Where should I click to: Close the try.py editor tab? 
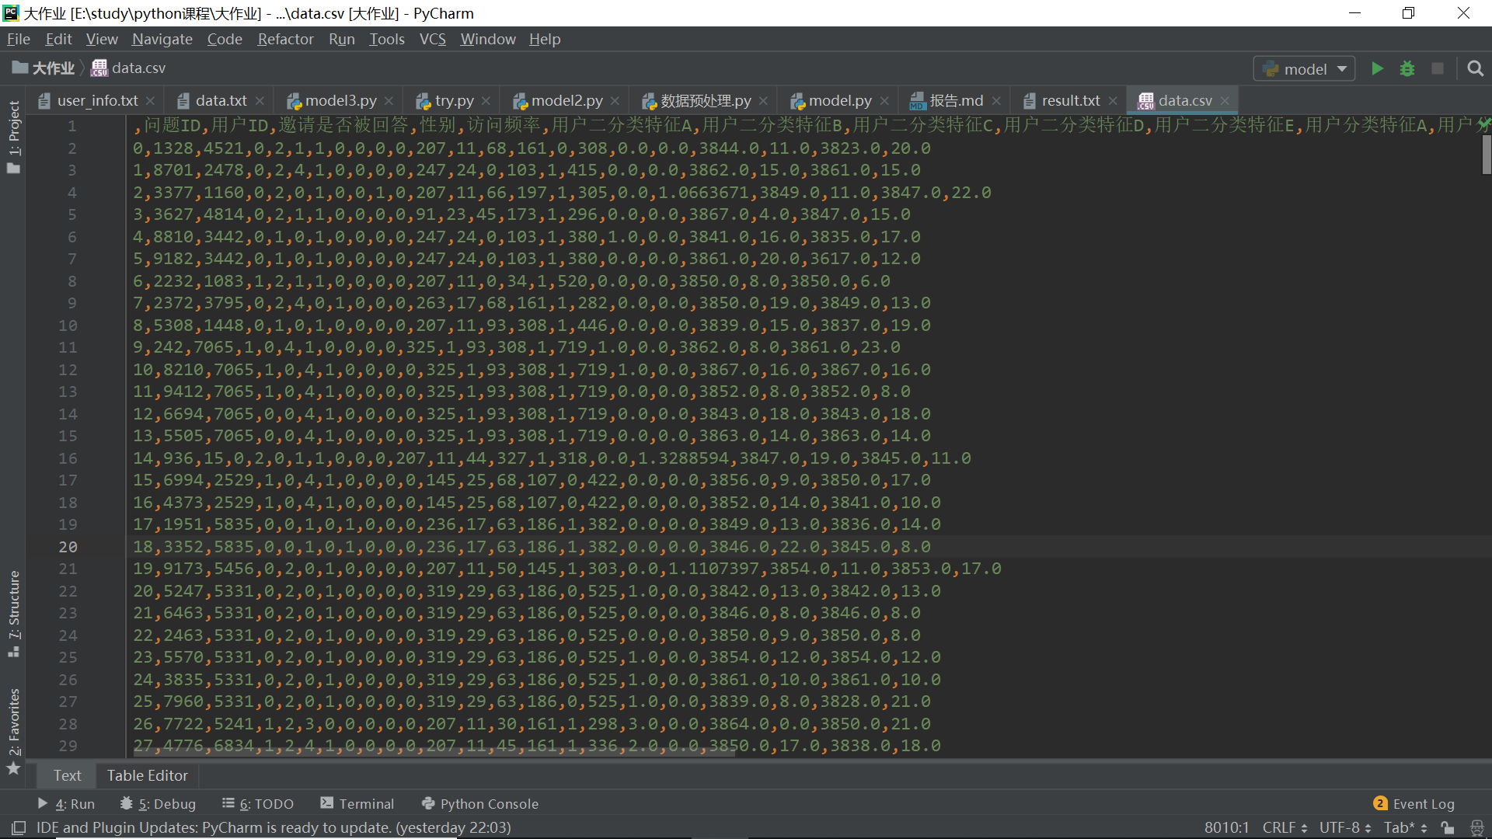coord(486,100)
